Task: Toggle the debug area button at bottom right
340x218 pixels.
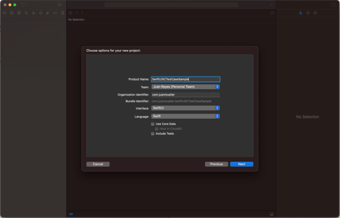Action: pos(272,214)
